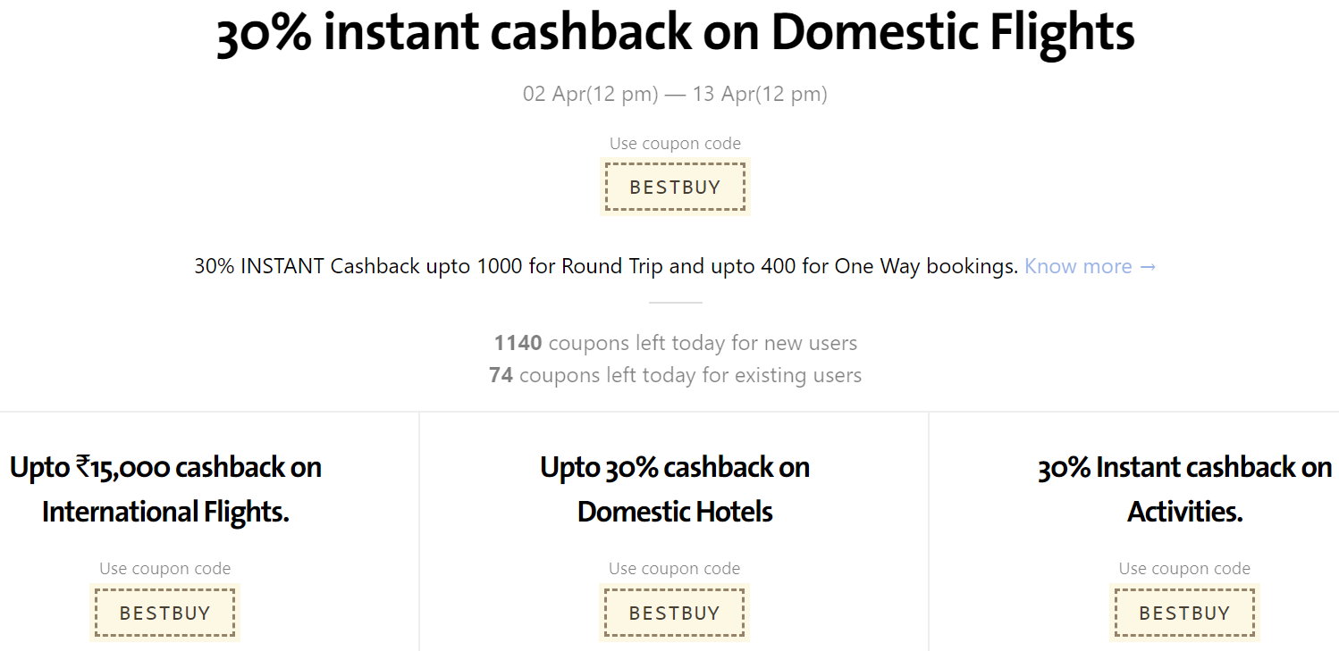1339x651 pixels.
Task: Click the BESTBUY coupon code for Domestic Flights
Action: click(x=675, y=187)
